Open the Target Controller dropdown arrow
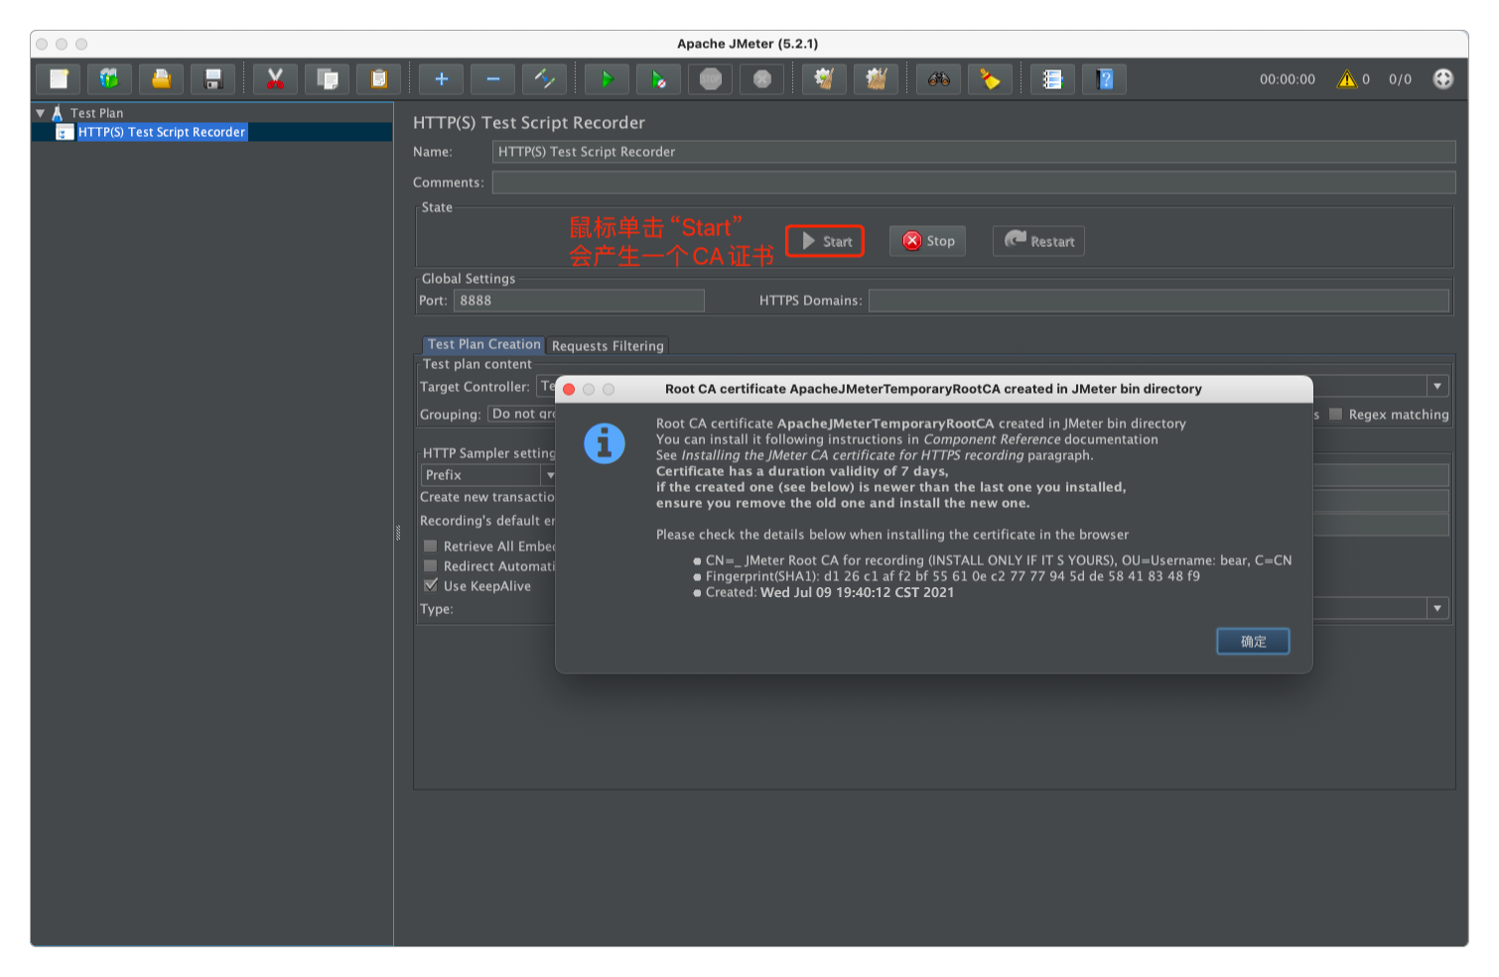The image size is (1499, 977). click(1437, 386)
